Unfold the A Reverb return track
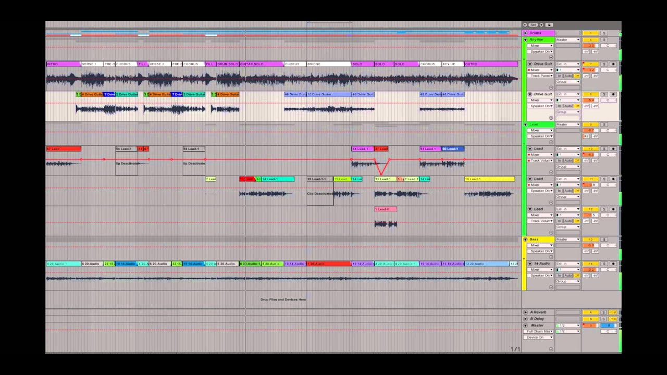 coord(525,312)
